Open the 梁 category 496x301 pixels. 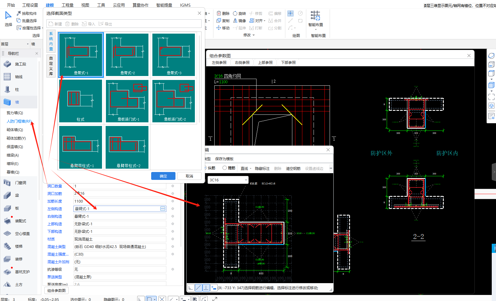coord(19,196)
